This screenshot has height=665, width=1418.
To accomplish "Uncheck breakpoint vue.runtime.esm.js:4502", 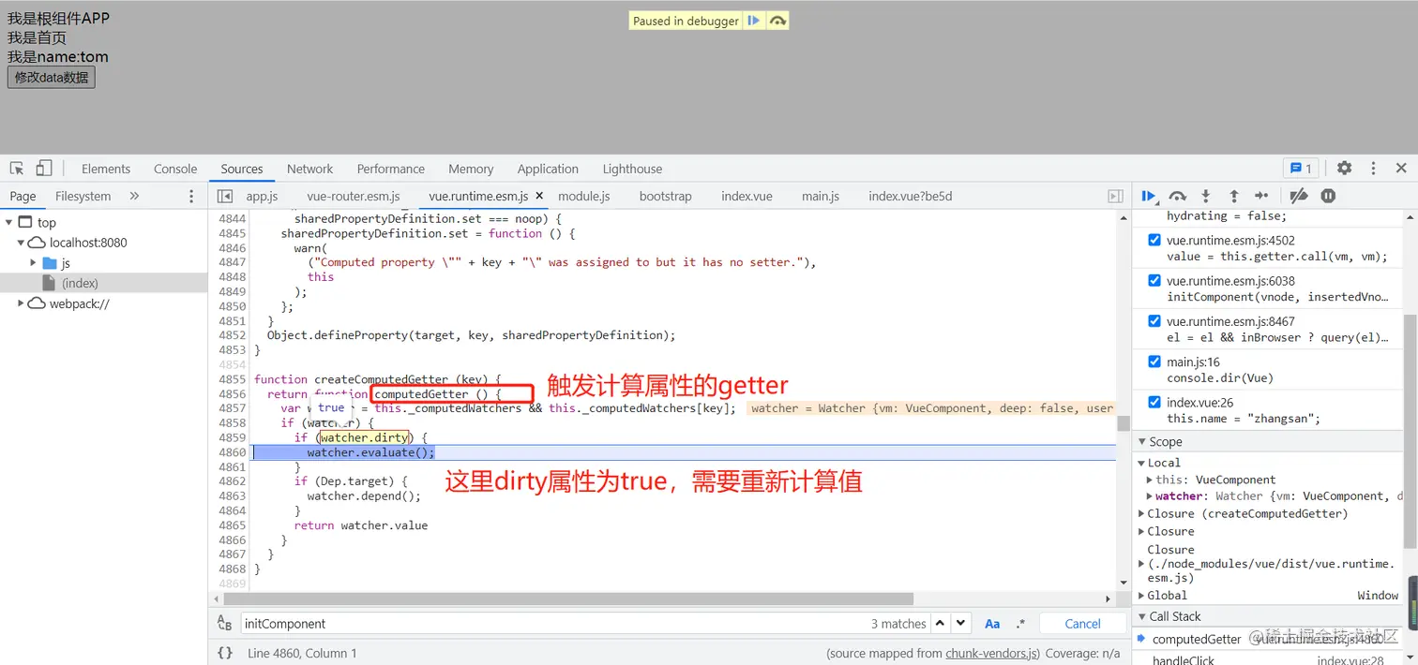I will pyautogui.click(x=1154, y=240).
